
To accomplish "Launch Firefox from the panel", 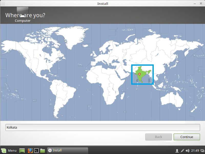I will [x=30, y=151].
